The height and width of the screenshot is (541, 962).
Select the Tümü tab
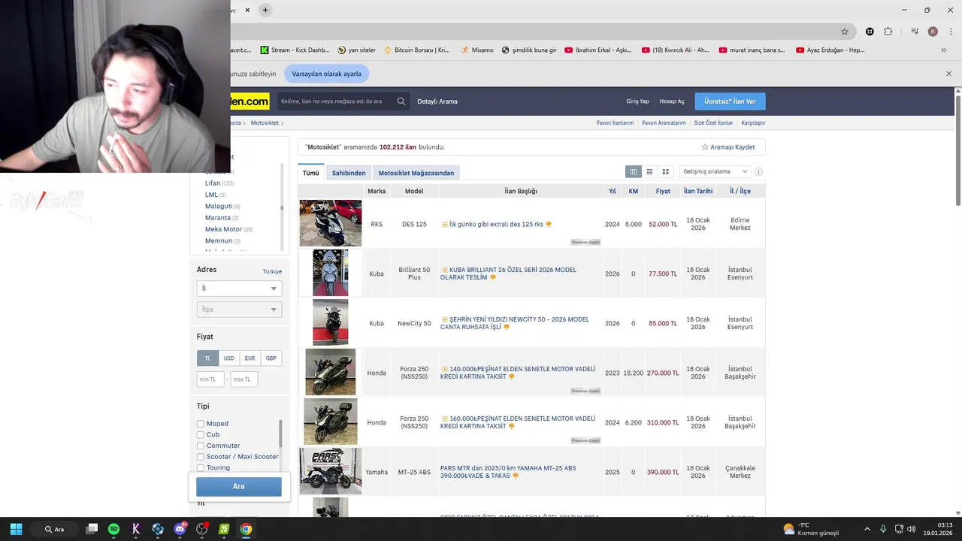point(311,173)
